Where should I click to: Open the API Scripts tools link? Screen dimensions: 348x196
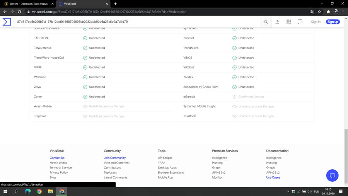tap(165, 158)
